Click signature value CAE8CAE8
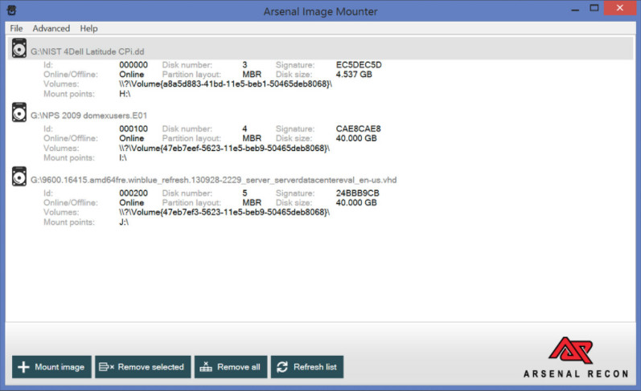The image size is (641, 391). [x=358, y=128]
